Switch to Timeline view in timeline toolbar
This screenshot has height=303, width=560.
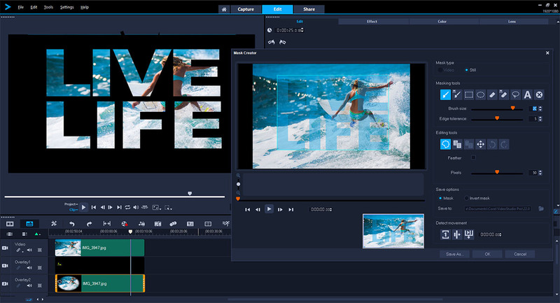29,224
